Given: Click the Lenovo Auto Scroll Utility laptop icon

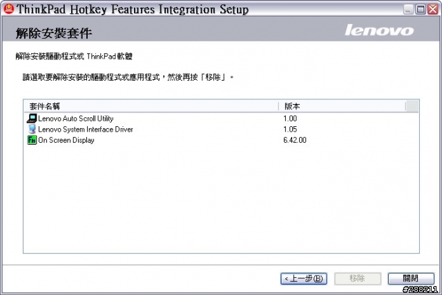Looking at the screenshot, I should (x=32, y=119).
